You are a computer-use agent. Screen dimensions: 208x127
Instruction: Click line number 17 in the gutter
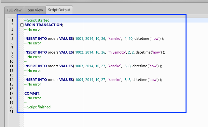[x=11, y=93]
